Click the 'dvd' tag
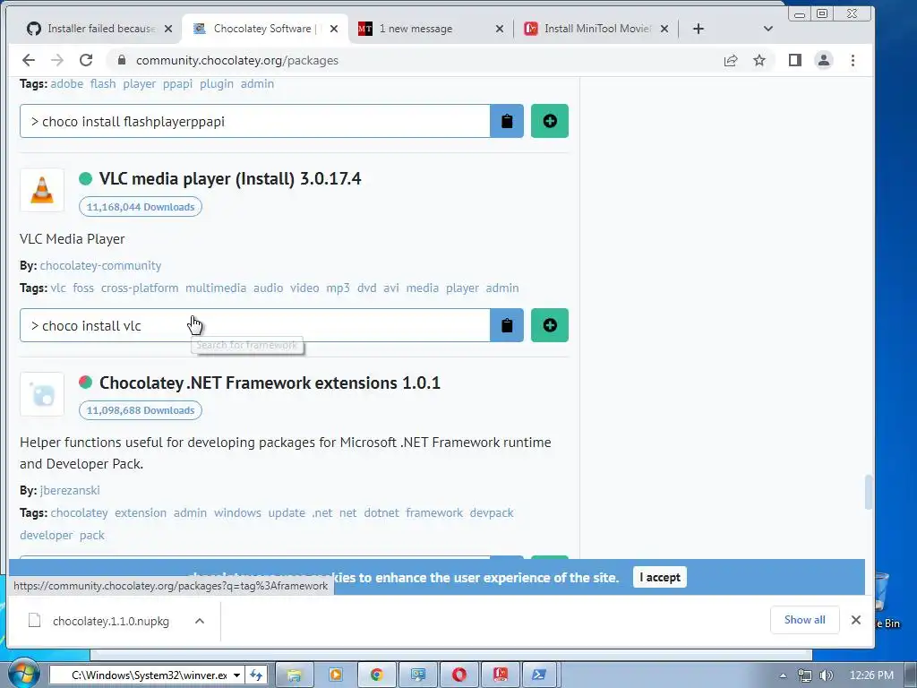This screenshot has height=688, width=917. click(x=366, y=288)
